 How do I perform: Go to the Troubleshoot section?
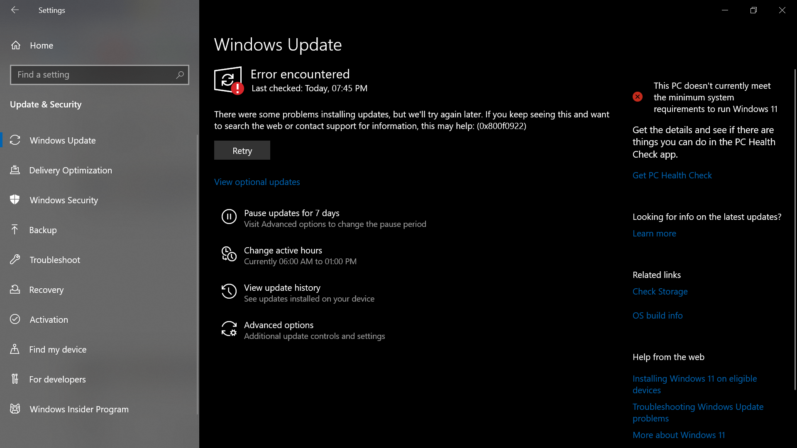(99, 260)
